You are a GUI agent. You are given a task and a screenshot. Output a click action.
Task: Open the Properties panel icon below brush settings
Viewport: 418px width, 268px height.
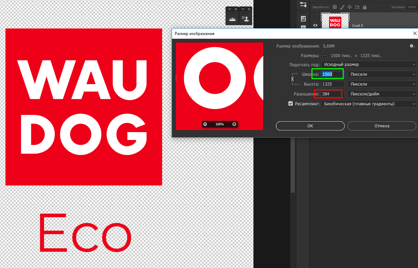[x=303, y=18]
